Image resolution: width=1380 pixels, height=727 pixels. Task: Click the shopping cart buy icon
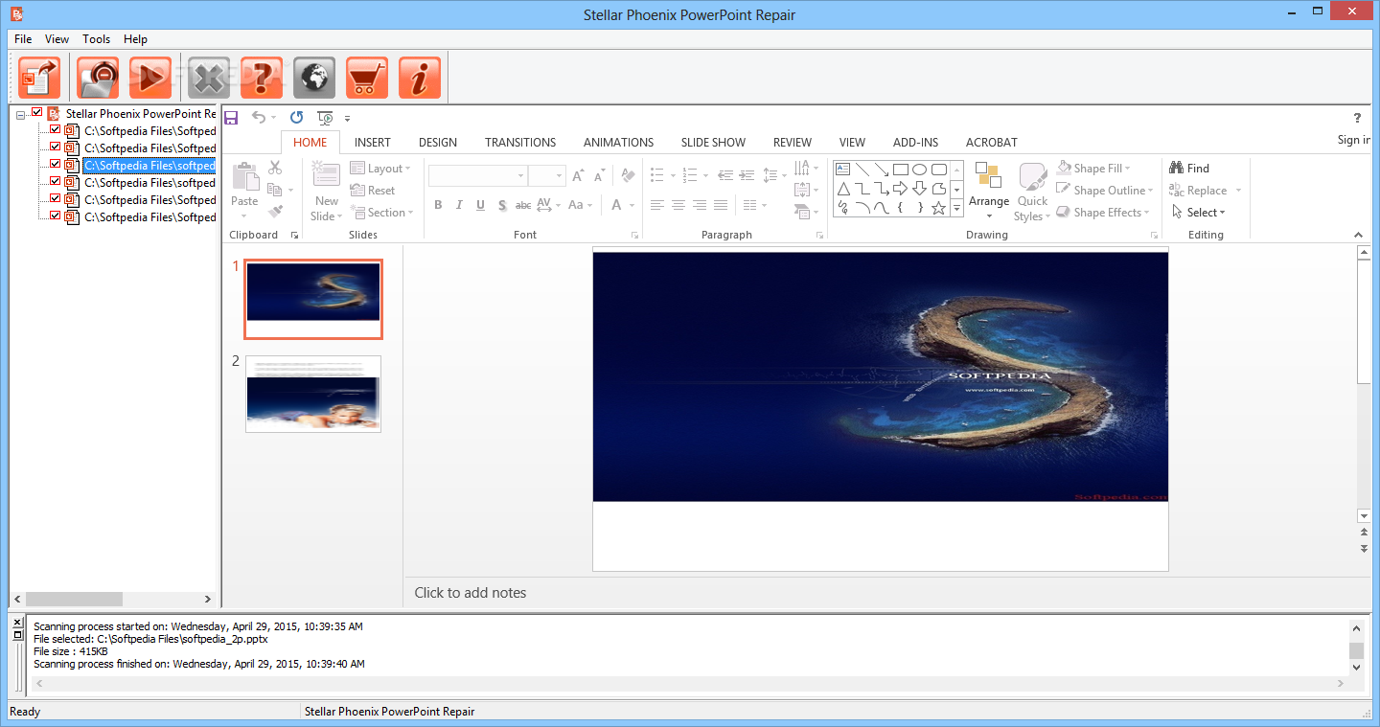(x=367, y=78)
